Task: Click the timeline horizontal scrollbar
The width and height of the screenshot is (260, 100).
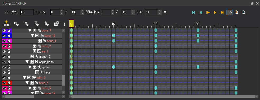Action: click(164, 97)
